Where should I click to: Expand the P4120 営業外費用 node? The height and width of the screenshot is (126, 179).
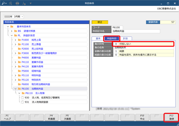15,66
